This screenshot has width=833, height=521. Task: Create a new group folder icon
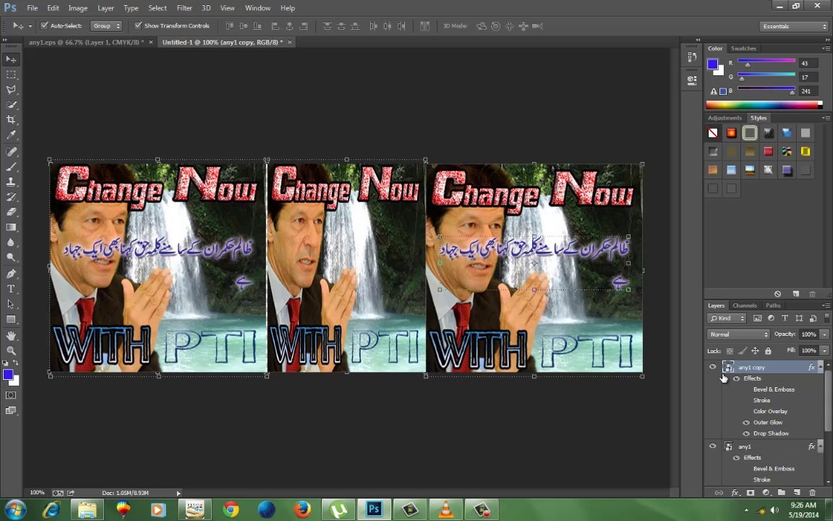coord(782,493)
